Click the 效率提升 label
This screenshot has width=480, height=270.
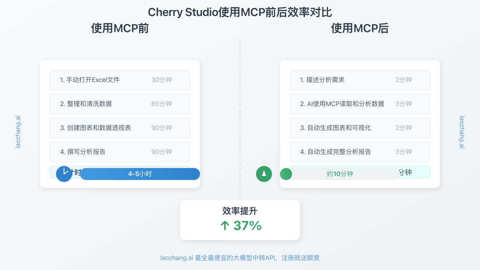pyautogui.click(x=240, y=211)
